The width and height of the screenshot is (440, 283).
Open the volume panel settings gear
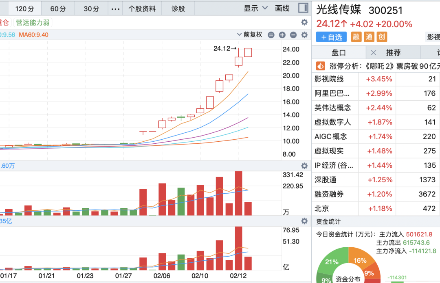point(304,166)
